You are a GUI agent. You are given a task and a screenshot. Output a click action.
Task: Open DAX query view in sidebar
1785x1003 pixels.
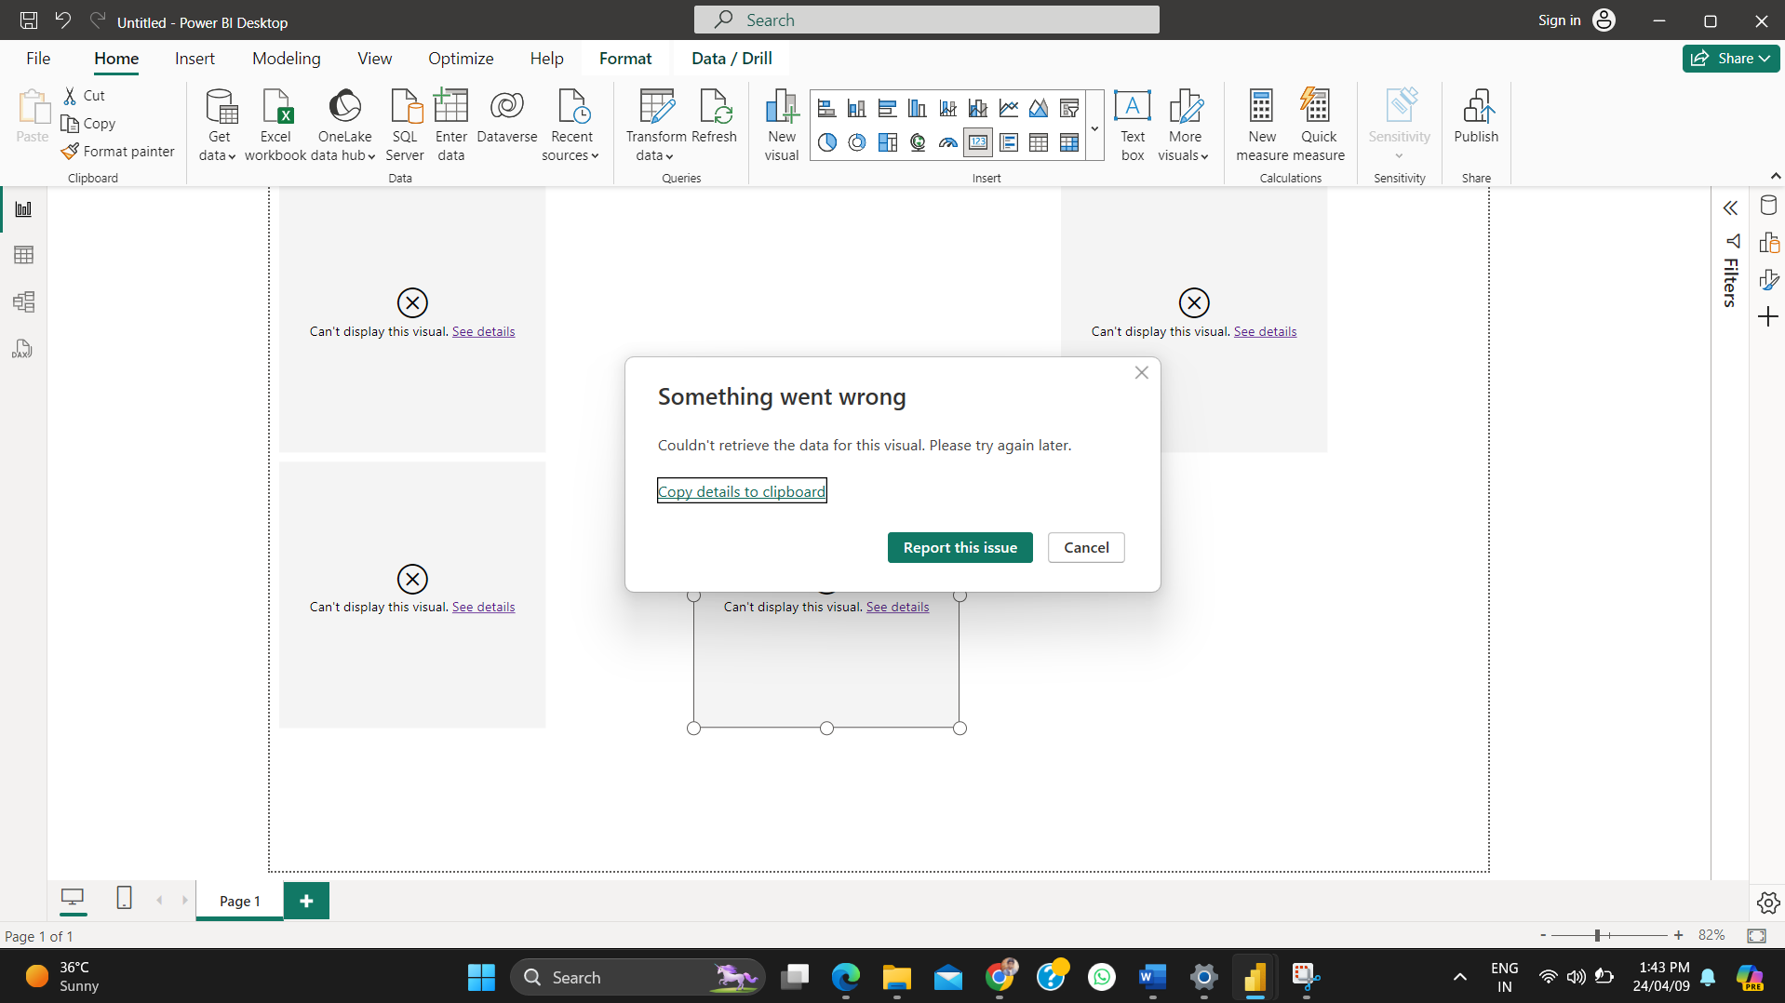[x=23, y=349]
